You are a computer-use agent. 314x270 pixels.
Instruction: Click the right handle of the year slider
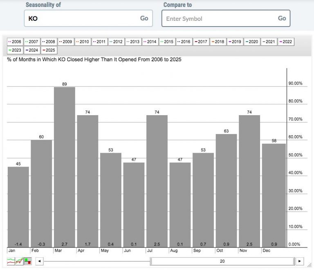pos(294,261)
